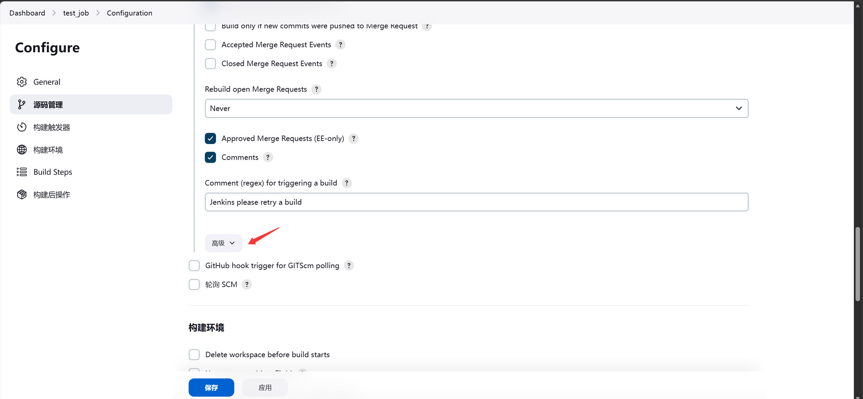Jump to 构建环境 sidebar section
The width and height of the screenshot is (863, 399).
[x=91, y=150]
